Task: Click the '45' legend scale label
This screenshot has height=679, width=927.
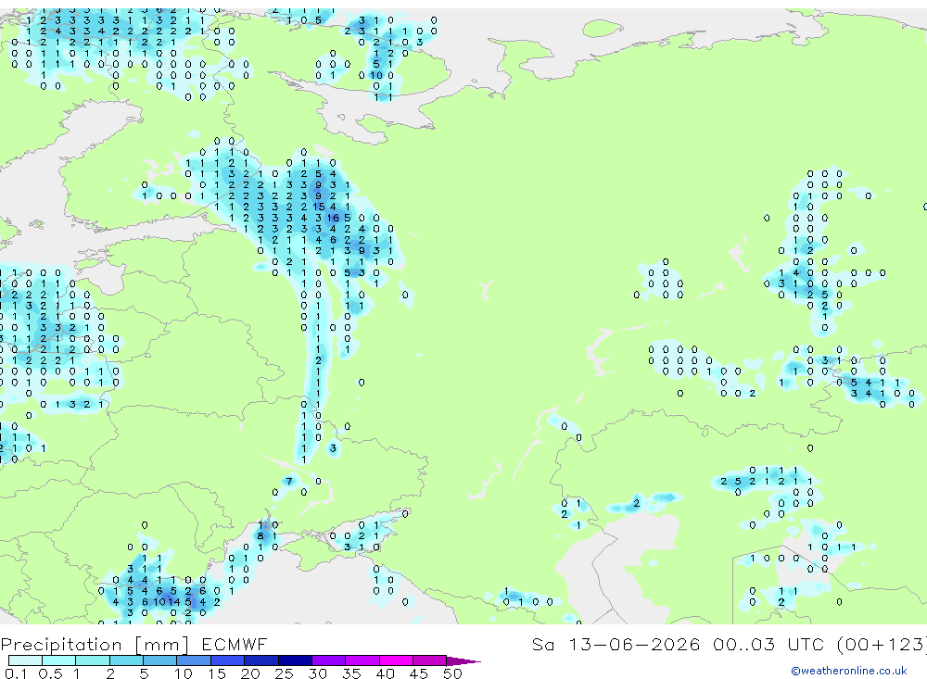Action: (419, 673)
